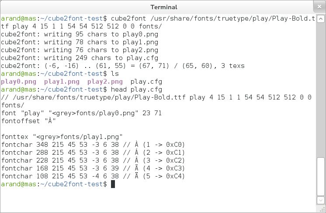This screenshot has width=326, height=213.
Task: Click the fonttex play1.png line
Action: pyautogui.click(x=62, y=137)
